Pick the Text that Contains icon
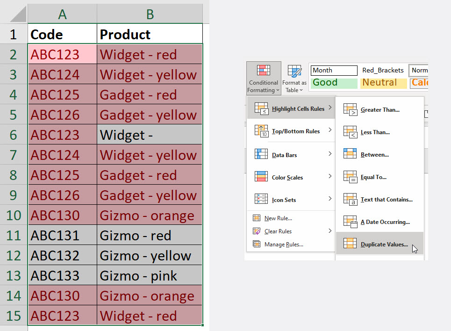451x331 pixels. pos(350,199)
